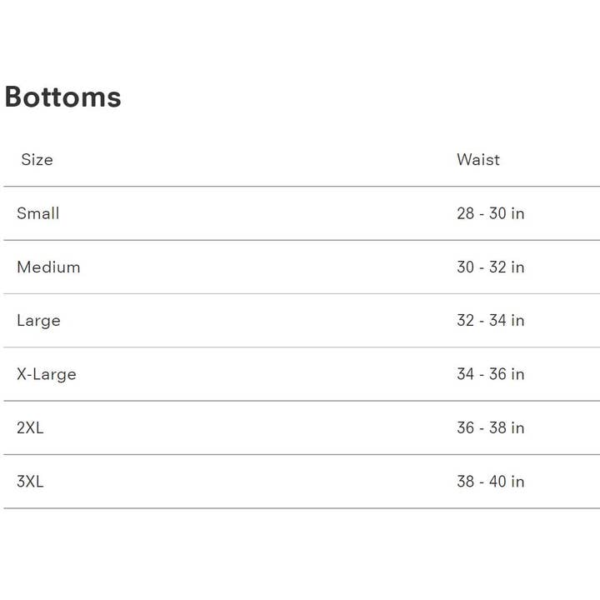Pick the 34 - 36 in waist value
The height and width of the screenshot is (600, 600).
click(490, 374)
